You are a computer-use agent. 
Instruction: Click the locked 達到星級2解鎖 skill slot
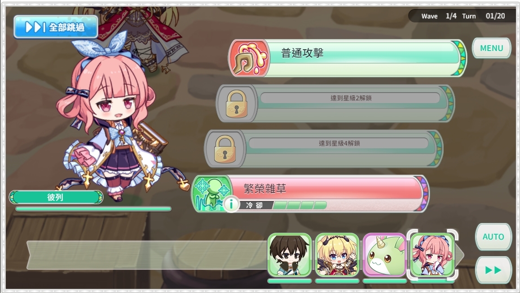pos(335,103)
